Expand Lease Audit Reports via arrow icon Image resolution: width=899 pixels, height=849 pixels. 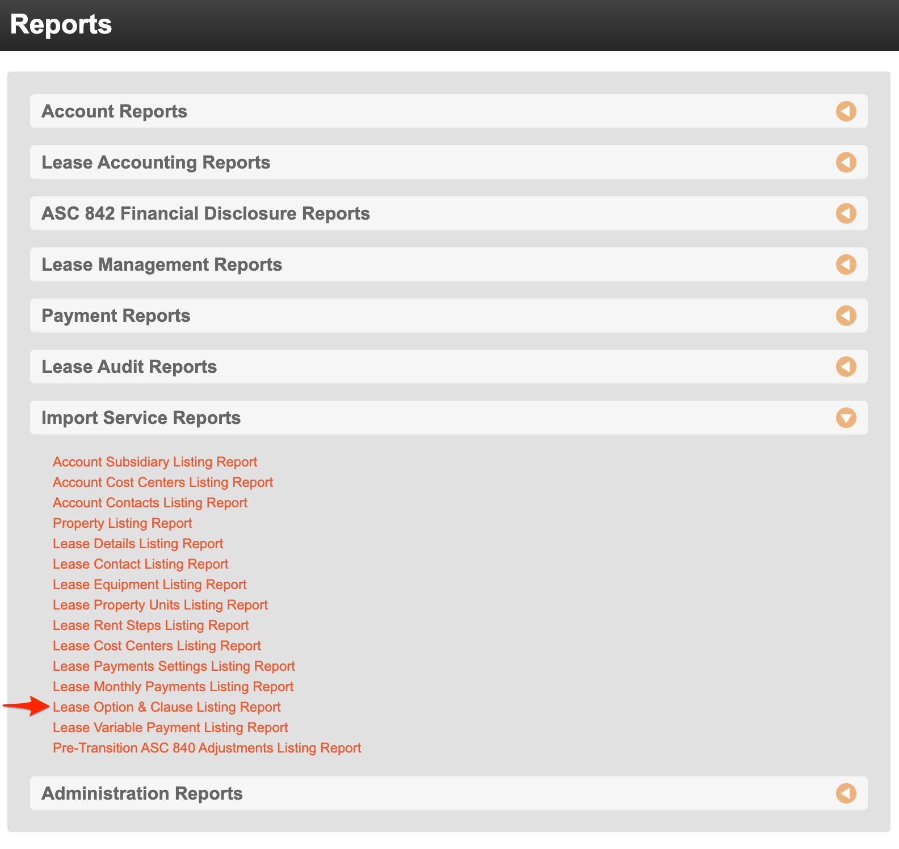click(846, 367)
